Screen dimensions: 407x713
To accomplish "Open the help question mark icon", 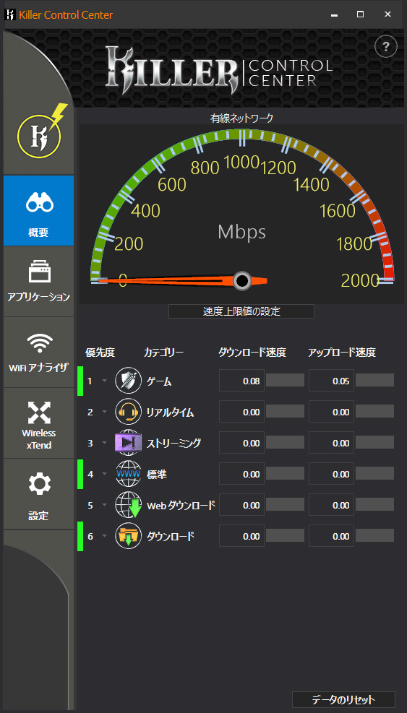I will (385, 46).
